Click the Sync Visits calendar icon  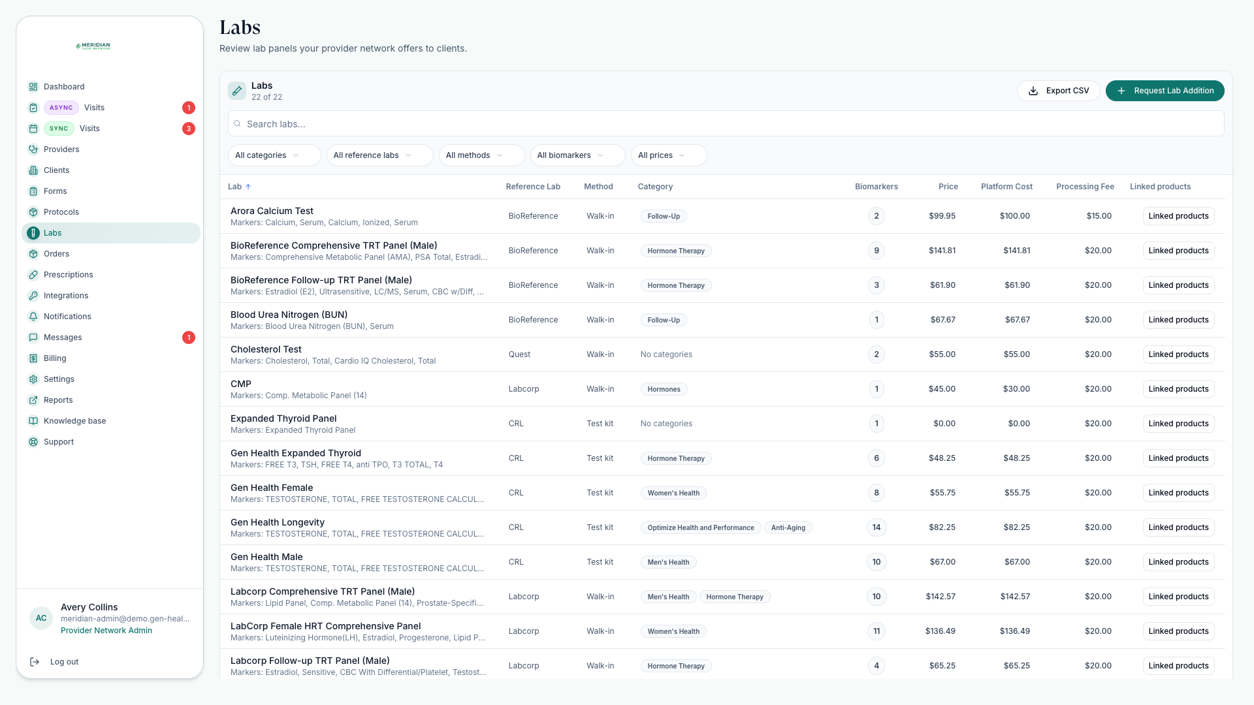[33, 129]
